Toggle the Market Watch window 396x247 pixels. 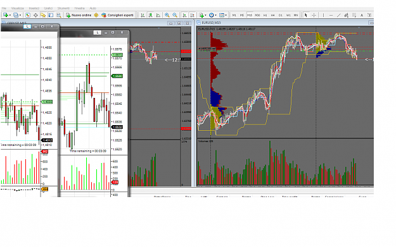click(x=28, y=15)
